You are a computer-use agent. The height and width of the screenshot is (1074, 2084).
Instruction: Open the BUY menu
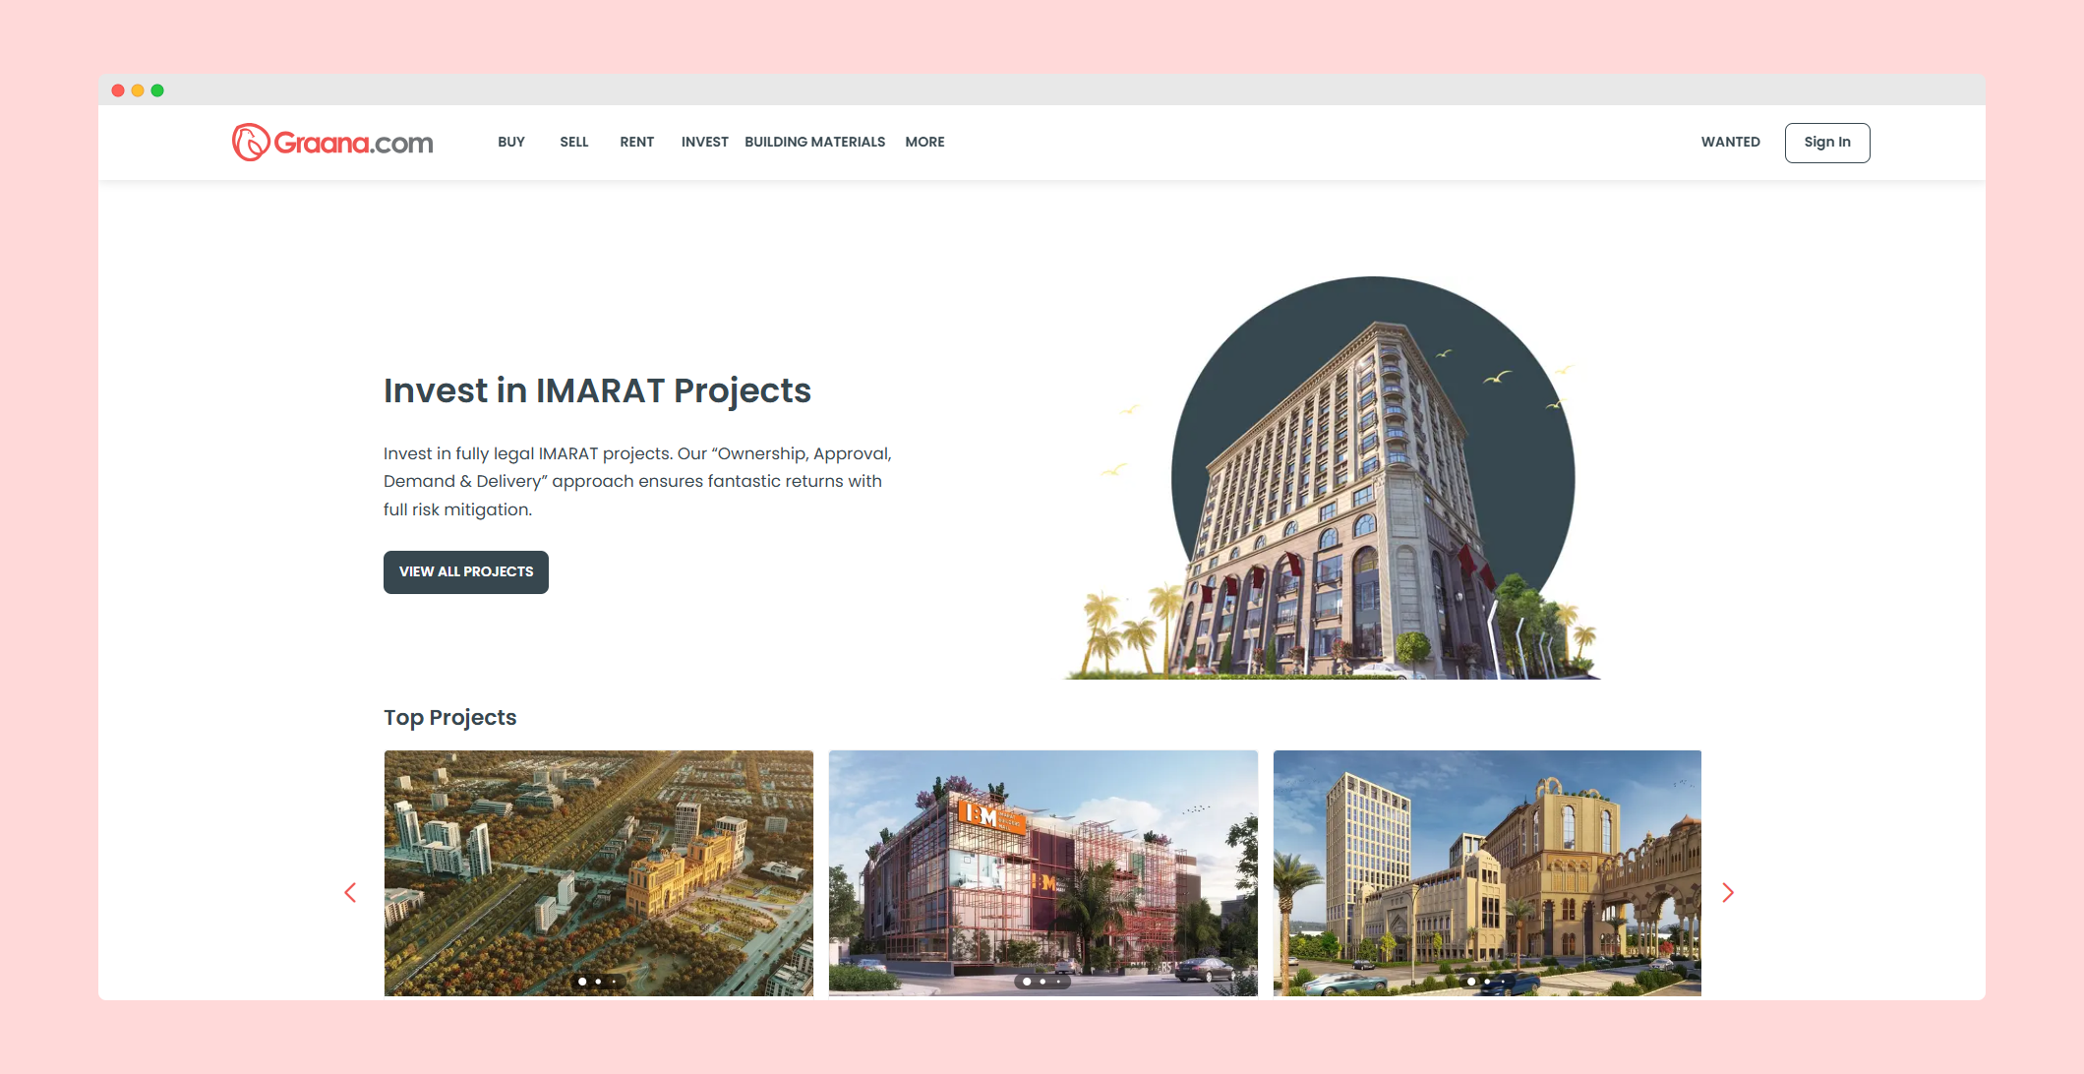pyautogui.click(x=511, y=143)
